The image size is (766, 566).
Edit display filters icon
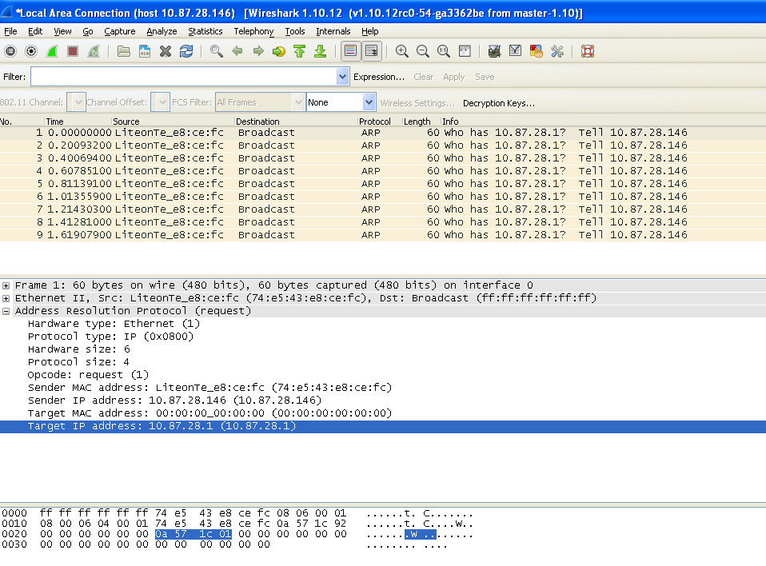pos(516,51)
